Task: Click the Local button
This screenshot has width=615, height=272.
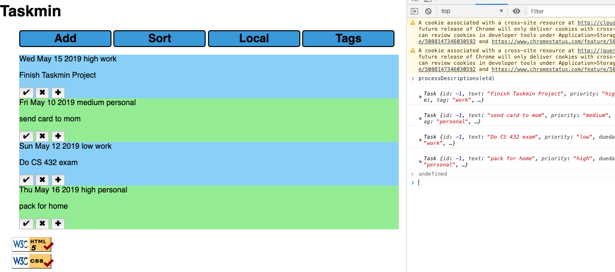Action: pos(254,38)
